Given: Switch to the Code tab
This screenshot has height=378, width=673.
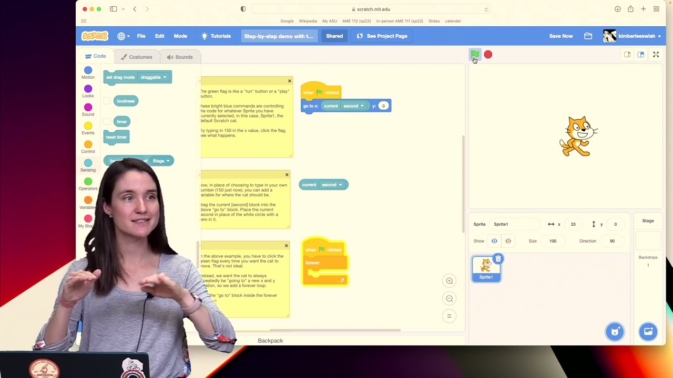Looking at the screenshot, I should coord(95,56).
